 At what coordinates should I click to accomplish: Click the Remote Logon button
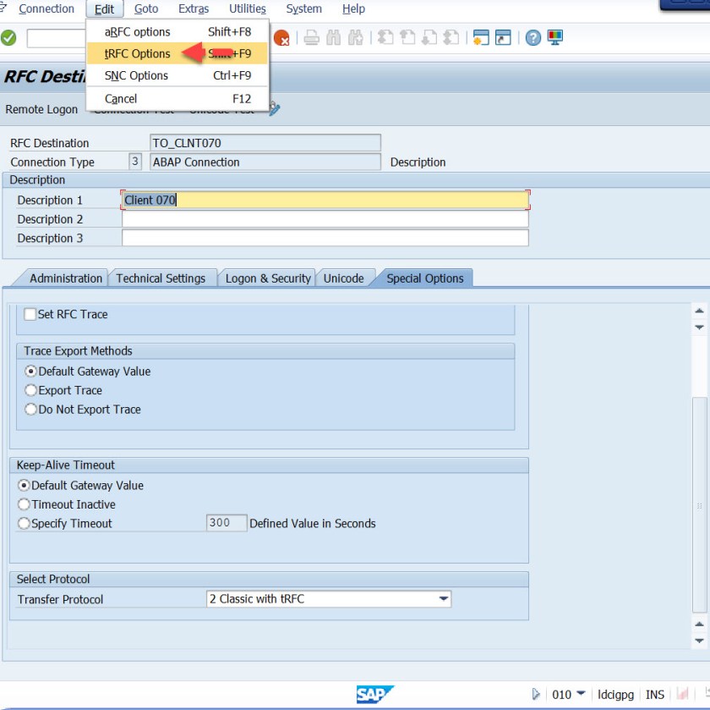click(41, 109)
